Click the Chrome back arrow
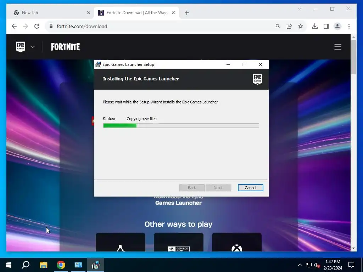This screenshot has width=363, height=272. coord(14,26)
